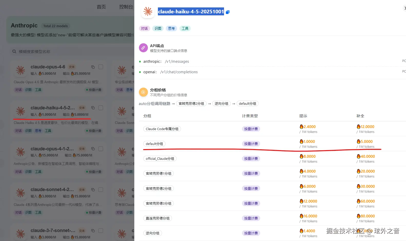Click the claude-opus-4-1-2… card logo
The image size is (406, 241).
[21, 152]
